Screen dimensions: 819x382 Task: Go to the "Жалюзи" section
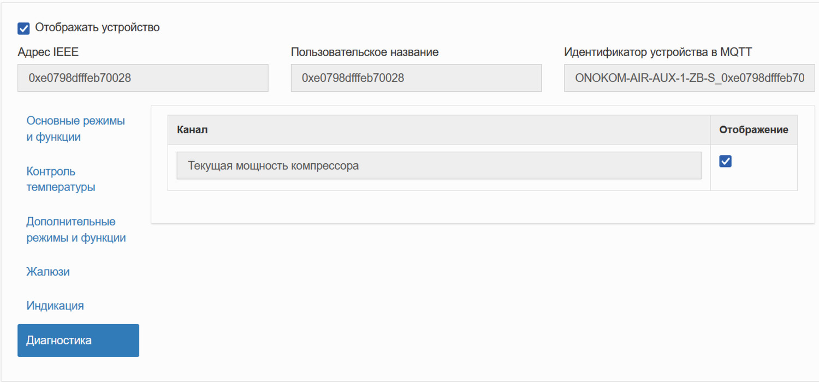point(48,272)
